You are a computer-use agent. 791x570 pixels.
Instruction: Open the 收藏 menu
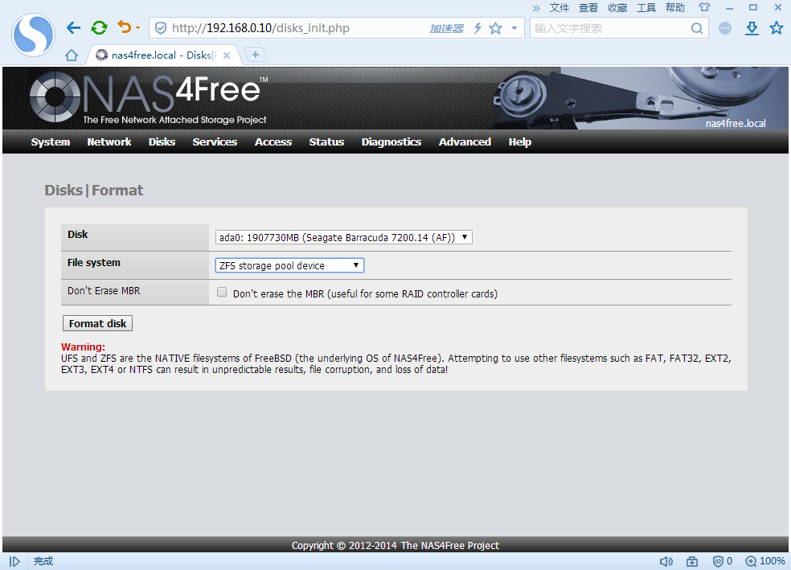pos(617,7)
